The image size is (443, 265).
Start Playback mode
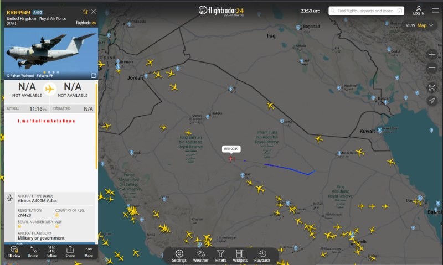point(262,256)
